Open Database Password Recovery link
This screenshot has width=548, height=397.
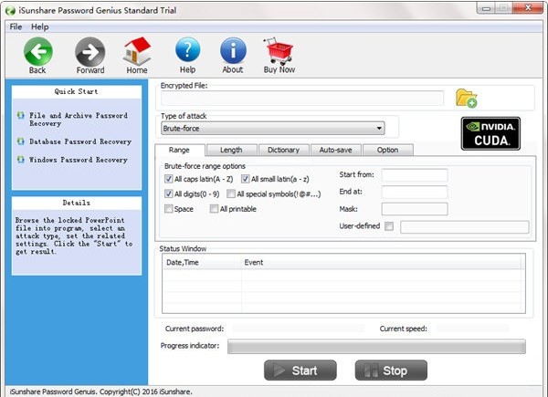[80, 141]
